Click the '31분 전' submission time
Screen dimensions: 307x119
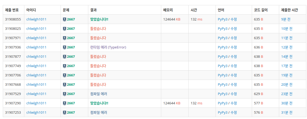[x=287, y=113]
